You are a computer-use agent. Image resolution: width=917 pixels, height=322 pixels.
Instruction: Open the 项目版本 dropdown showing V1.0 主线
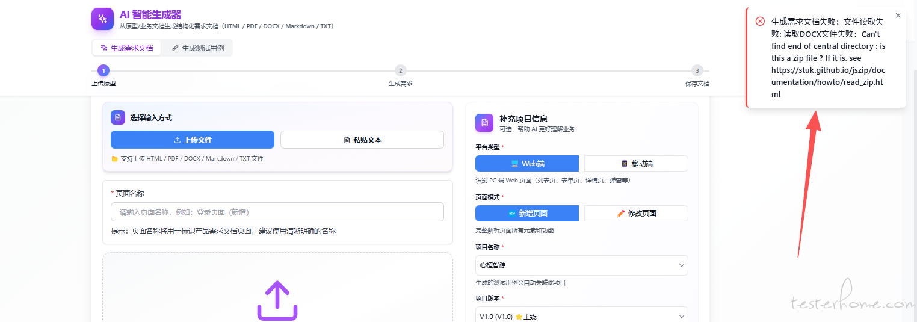tap(581, 317)
